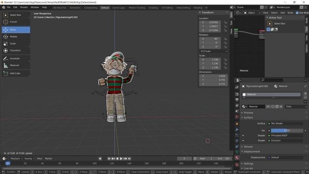Switch to the Animation workspace tab
The image size is (309, 174).
pos(75,8)
